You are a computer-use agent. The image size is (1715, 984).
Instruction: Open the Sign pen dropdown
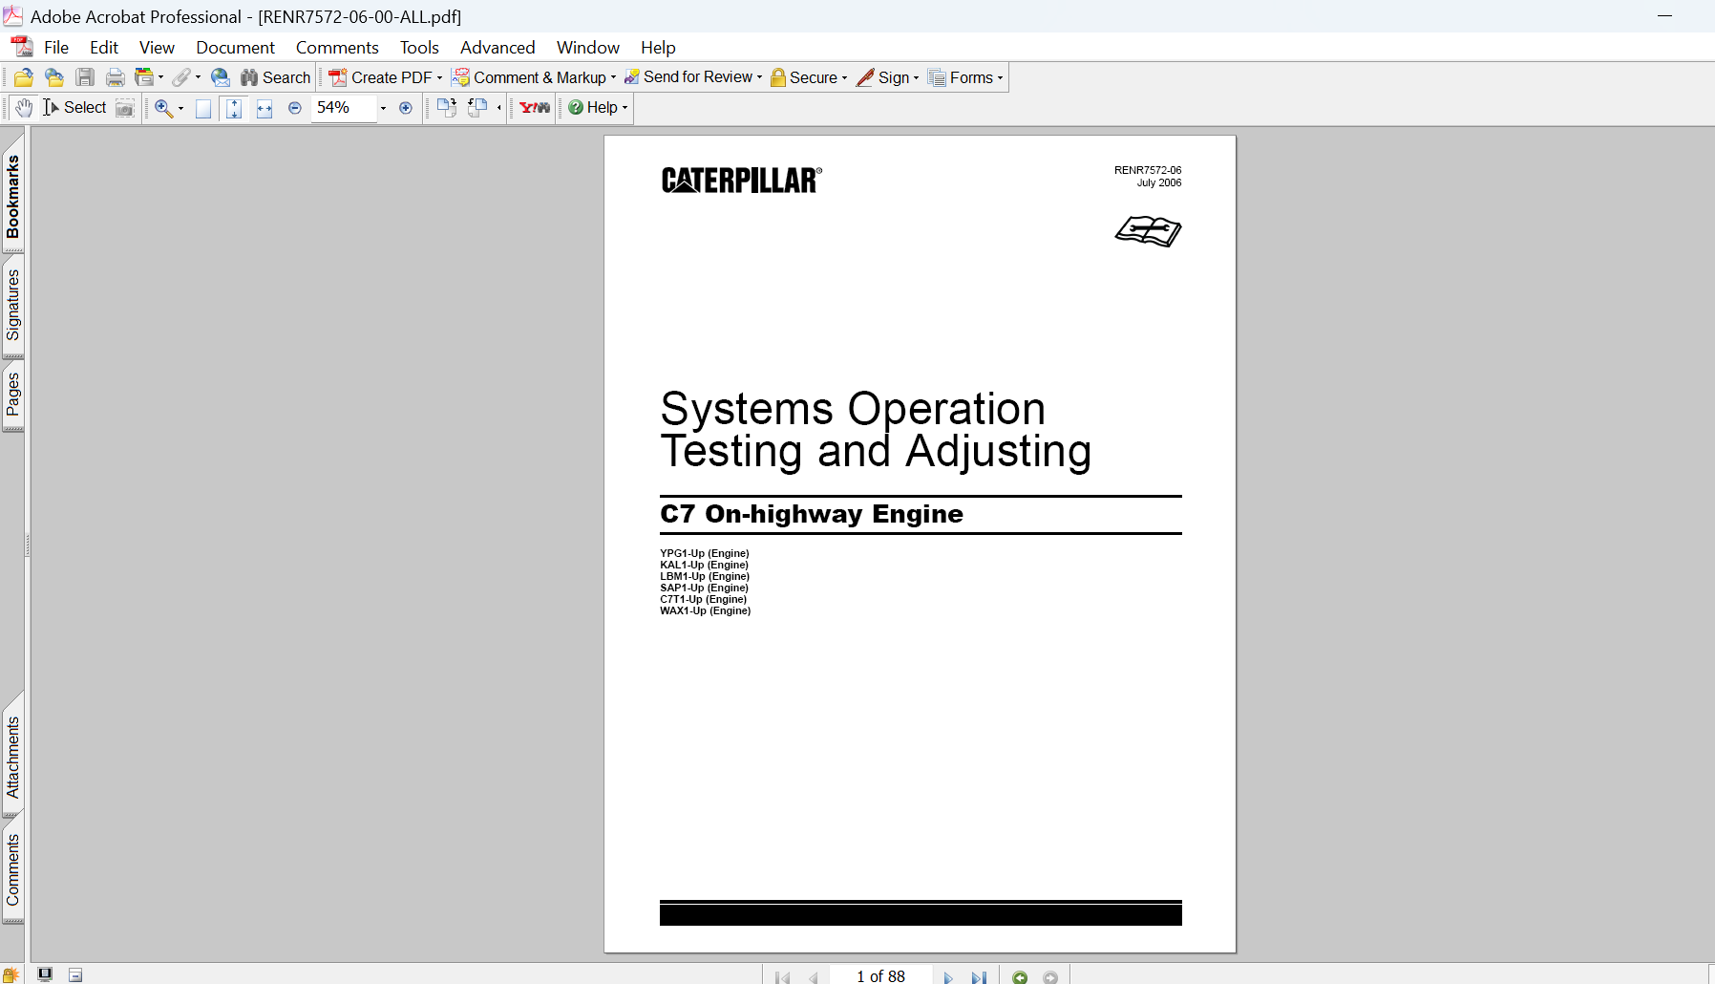coord(888,78)
